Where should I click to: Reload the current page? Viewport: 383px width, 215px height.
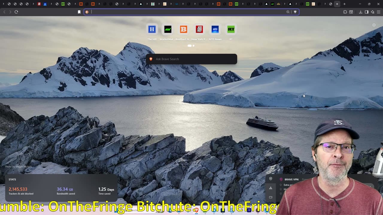click(x=16, y=12)
